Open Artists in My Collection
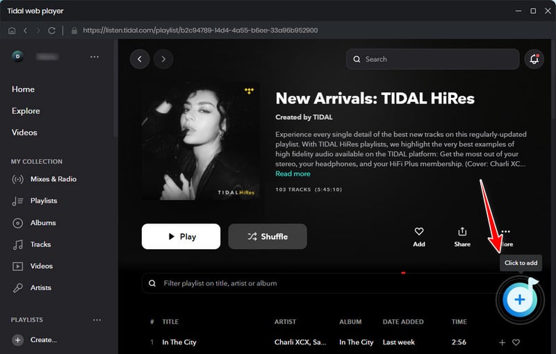Screen dimensions: 556x354 (x=32, y=288)
